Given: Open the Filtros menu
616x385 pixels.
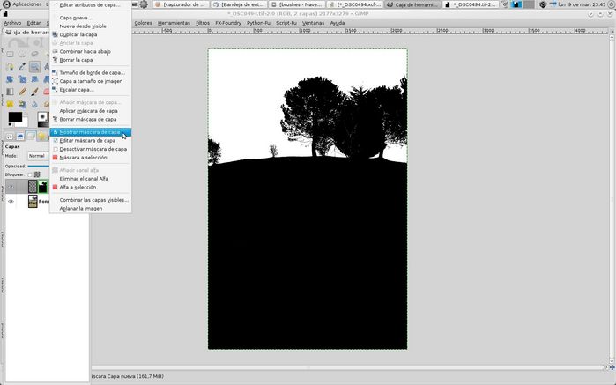Looking at the screenshot, I should [203, 23].
